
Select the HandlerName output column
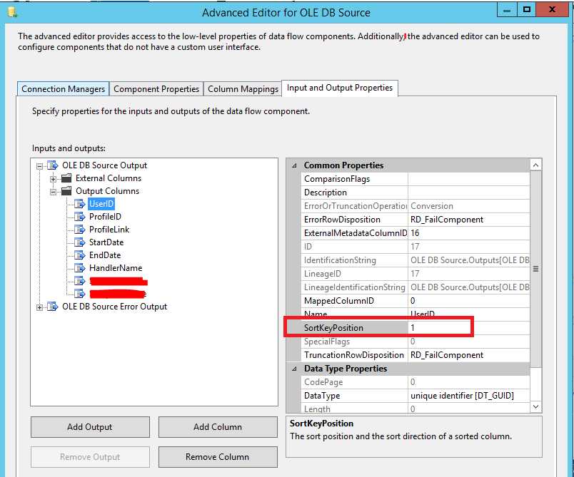tap(116, 268)
